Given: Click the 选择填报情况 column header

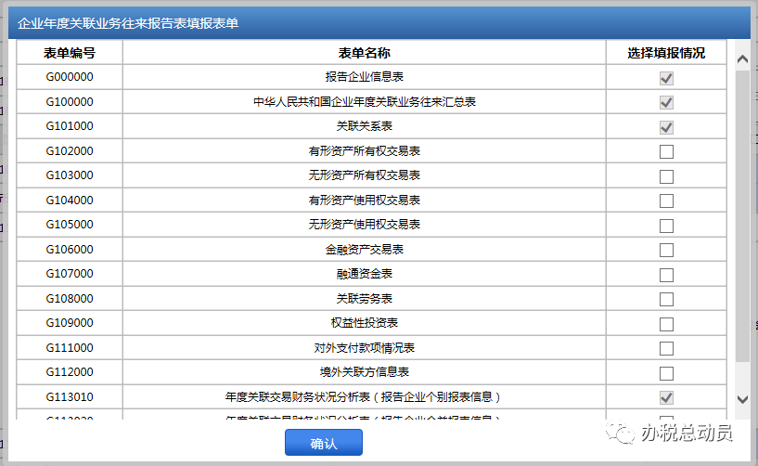Looking at the screenshot, I should [666, 53].
